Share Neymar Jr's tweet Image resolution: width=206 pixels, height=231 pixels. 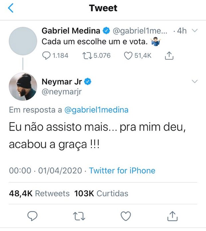pyautogui.click(x=172, y=216)
